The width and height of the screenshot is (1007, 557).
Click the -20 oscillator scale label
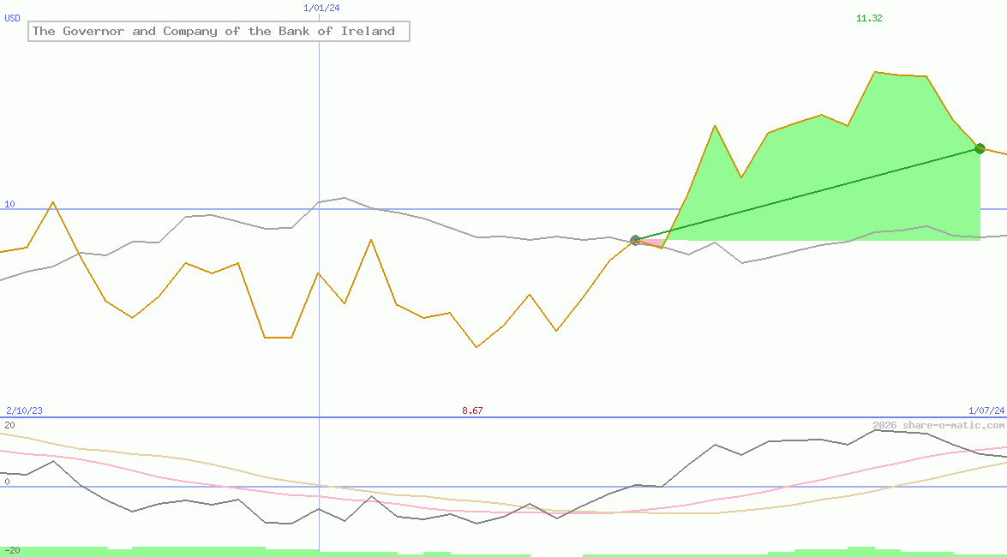coord(12,551)
